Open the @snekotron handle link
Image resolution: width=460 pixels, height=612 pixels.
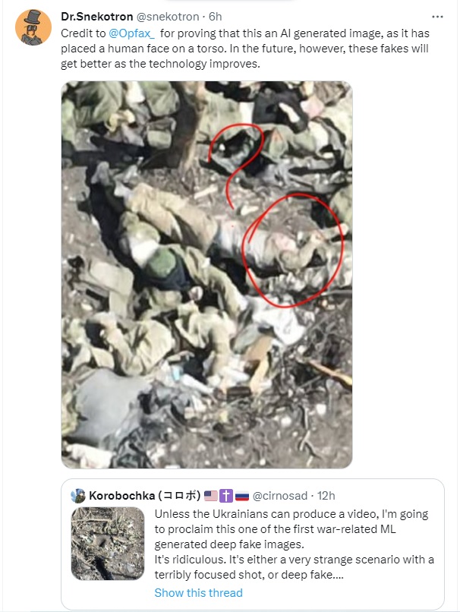pyautogui.click(x=168, y=17)
